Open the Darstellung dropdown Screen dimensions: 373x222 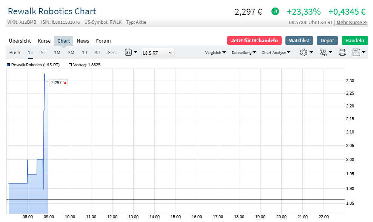(244, 52)
